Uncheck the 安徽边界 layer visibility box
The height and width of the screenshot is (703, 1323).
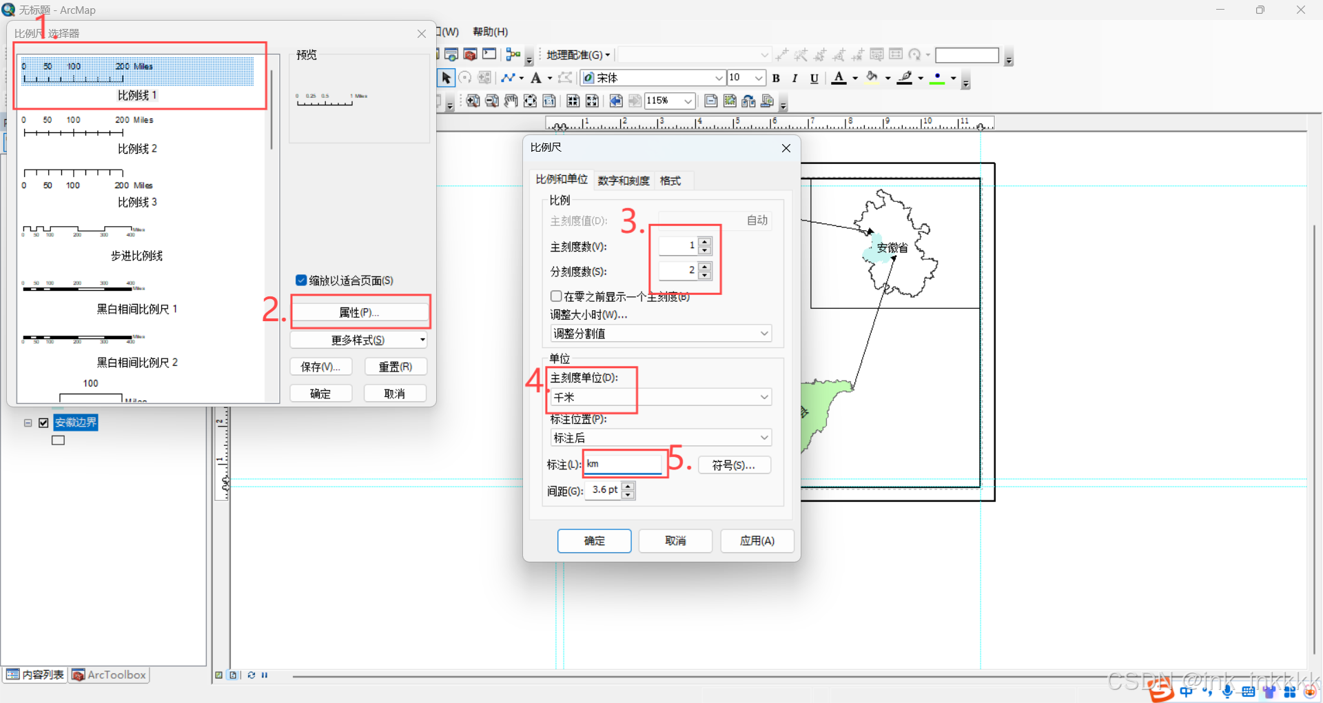[x=43, y=423]
